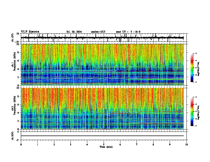
Task: Click the flat ch.3 voltage trace line
Action: [x=102, y=136]
